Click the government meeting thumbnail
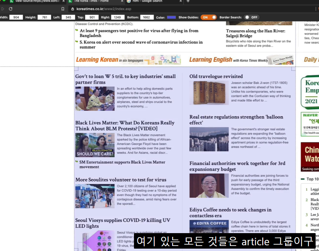Viewport: 319px width, 251px height. coord(95,99)
